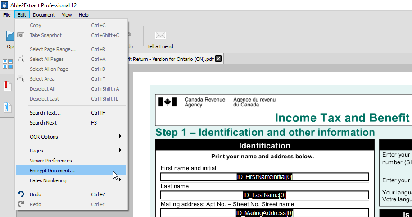Screen dimensions: 412x217
Task: Open the Help menu
Action: pyautogui.click(x=84, y=15)
